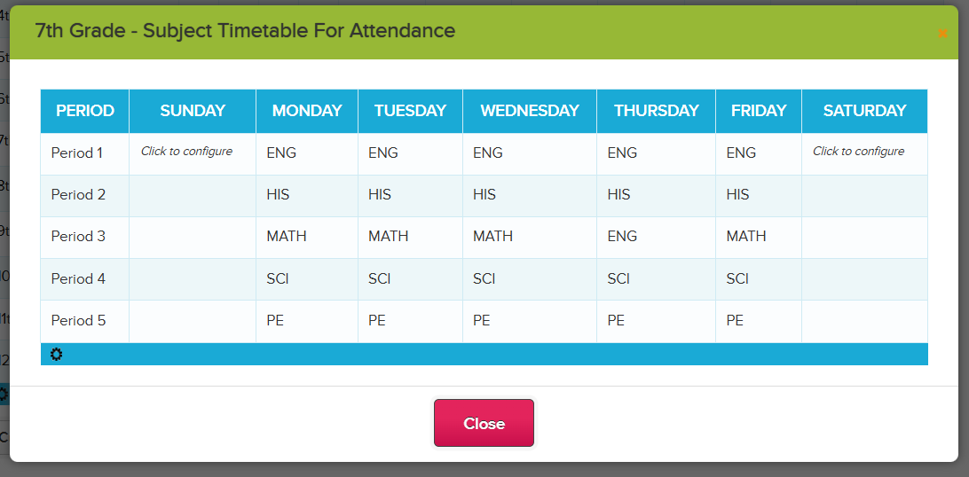Viewport: 969px width, 477px height.
Task: Configure Saturday via 'Click to configure'
Action: click(x=858, y=152)
